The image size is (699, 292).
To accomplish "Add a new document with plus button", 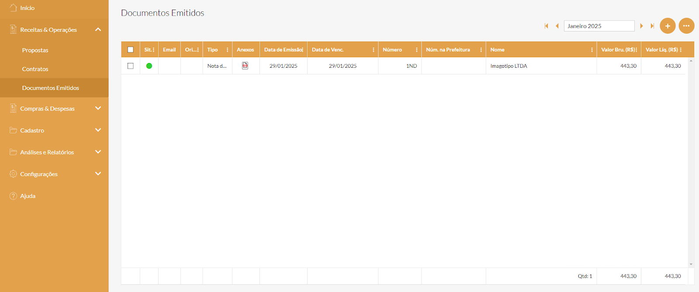I will pyautogui.click(x=668, y=26).
